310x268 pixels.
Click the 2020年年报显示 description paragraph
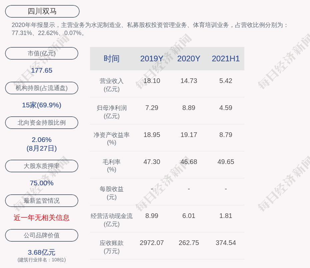(x=149, y=29)
